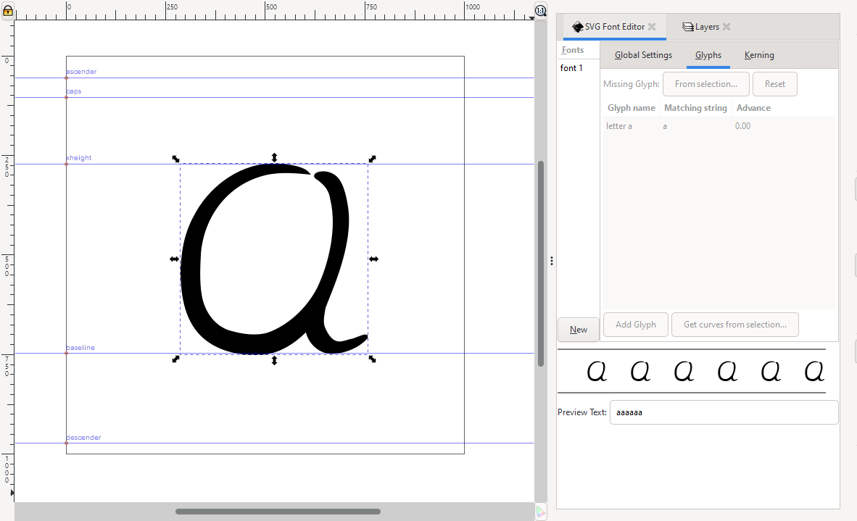
Task: Select the Glyphs tab
Action: point(708,55)
